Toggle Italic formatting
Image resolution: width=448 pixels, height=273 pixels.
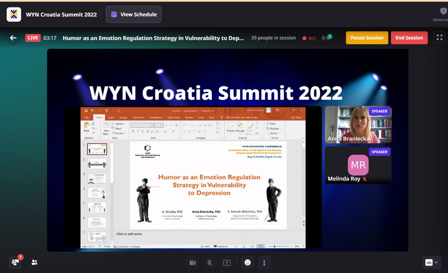138,131
